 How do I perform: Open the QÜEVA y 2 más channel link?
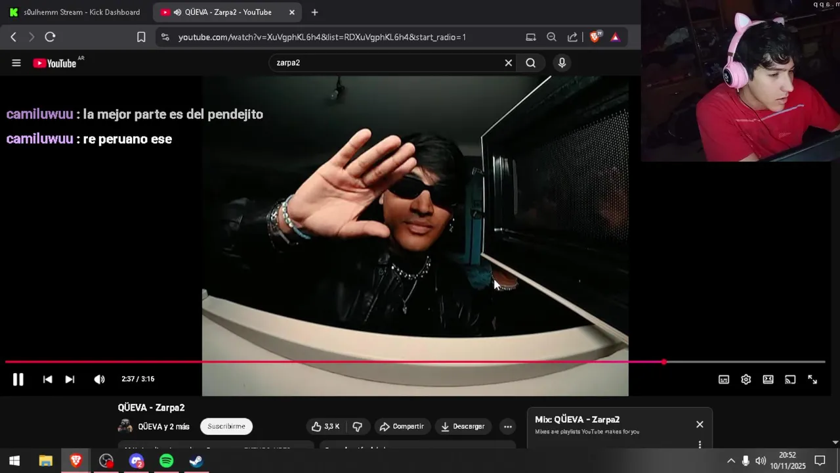pyautogui.click(x=163, y=426)
